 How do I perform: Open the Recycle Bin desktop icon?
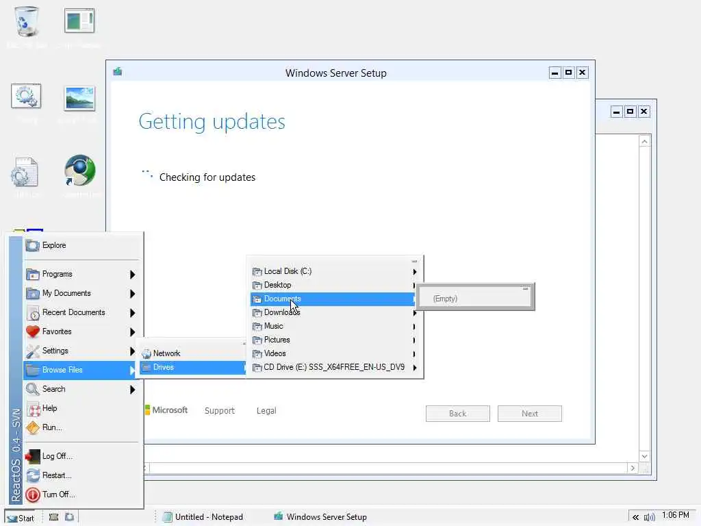[27, 21]
